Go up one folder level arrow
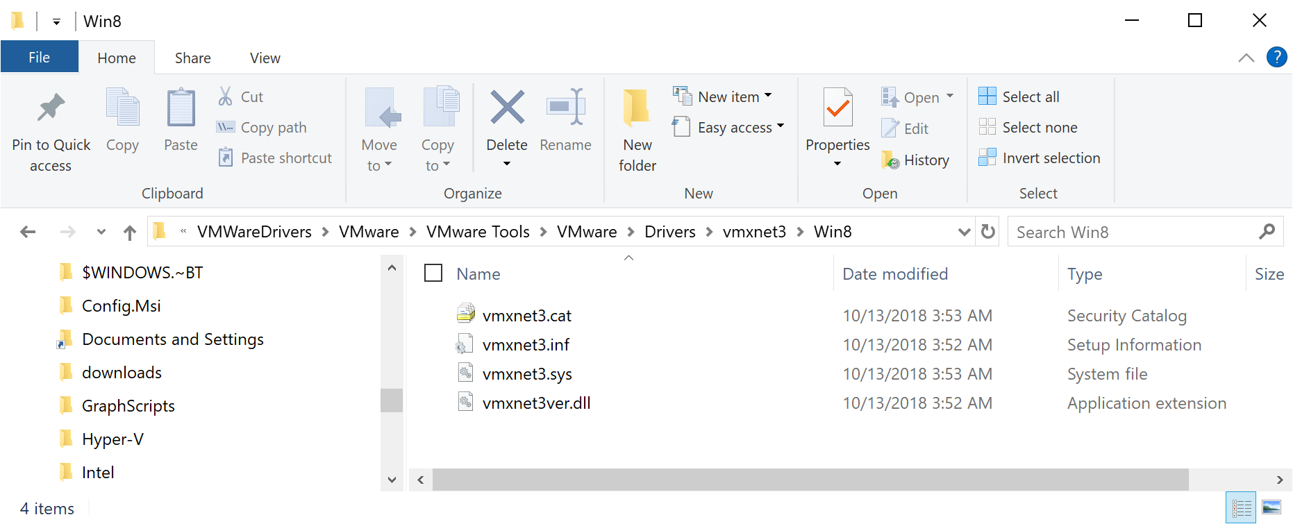The width and height of the screenshot is (1293, 524). pyautogui.click(x=129, y=232)
